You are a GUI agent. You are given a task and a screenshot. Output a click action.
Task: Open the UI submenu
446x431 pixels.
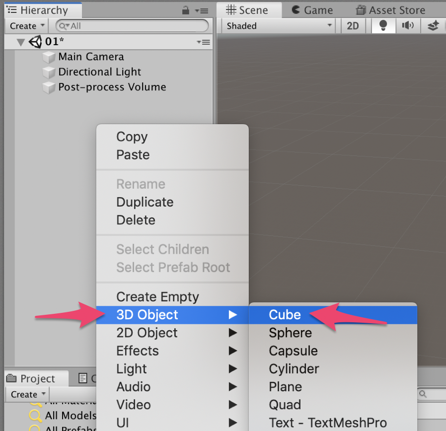(x=172, y=423)
